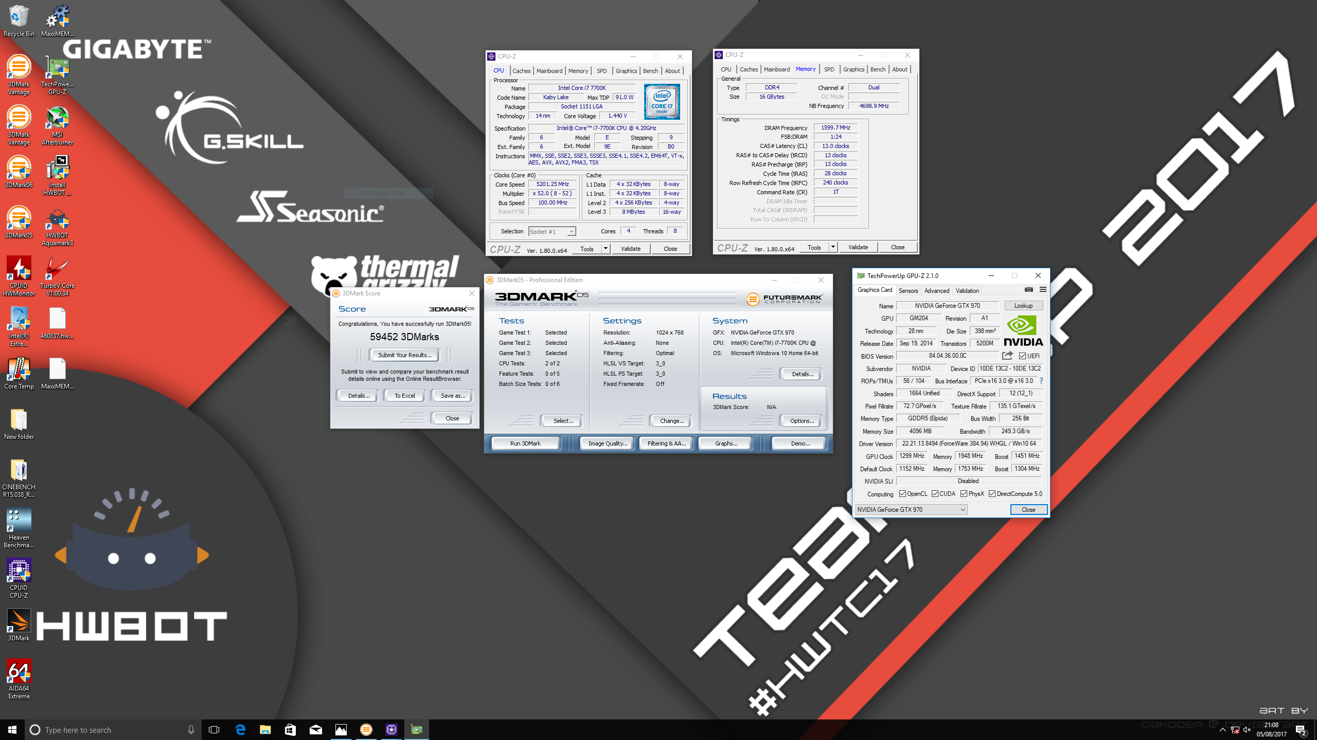The width and height of the screenshot is (1317, 740).
Task: Click Submit Your Results button
Action: (404, 355)
